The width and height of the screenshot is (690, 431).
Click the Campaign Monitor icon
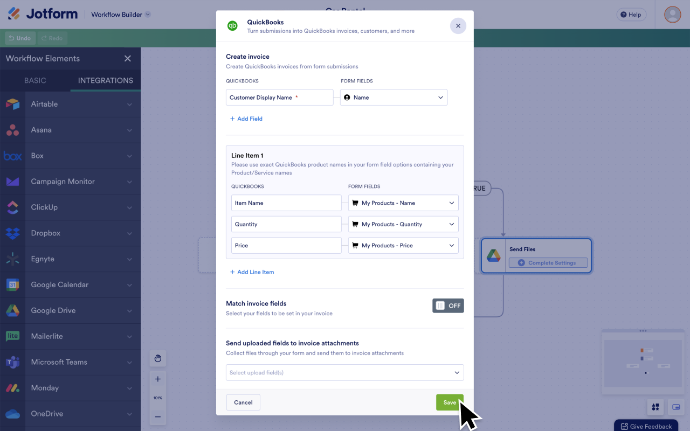12,182
